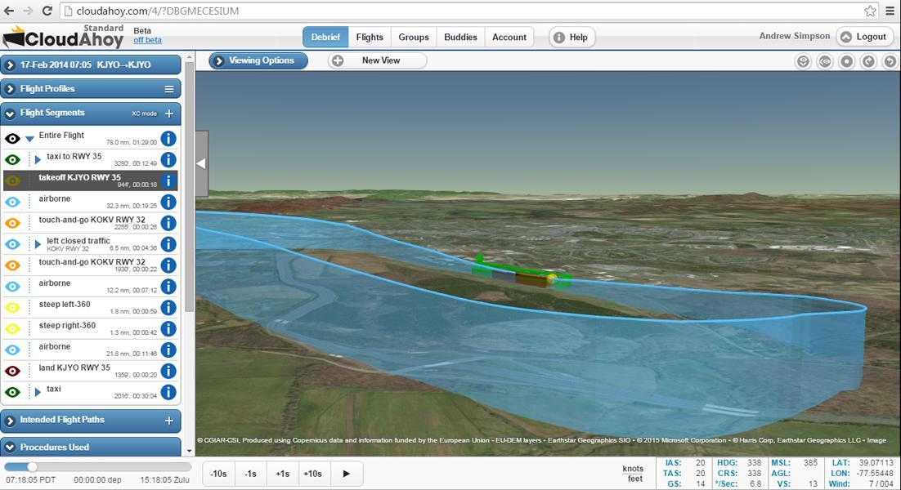The width and height of the screenshot is (901, 490).
Task: Collapse the Entire Flight tree arrow
Action: tap(30, 138)
